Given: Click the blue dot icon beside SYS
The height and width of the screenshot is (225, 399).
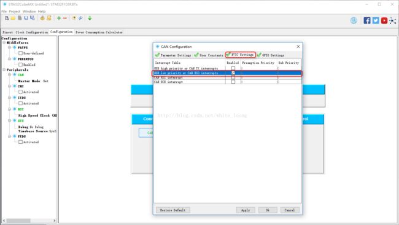Looking at the screenshot, I should pyautogui.click(x=15, y=120).
